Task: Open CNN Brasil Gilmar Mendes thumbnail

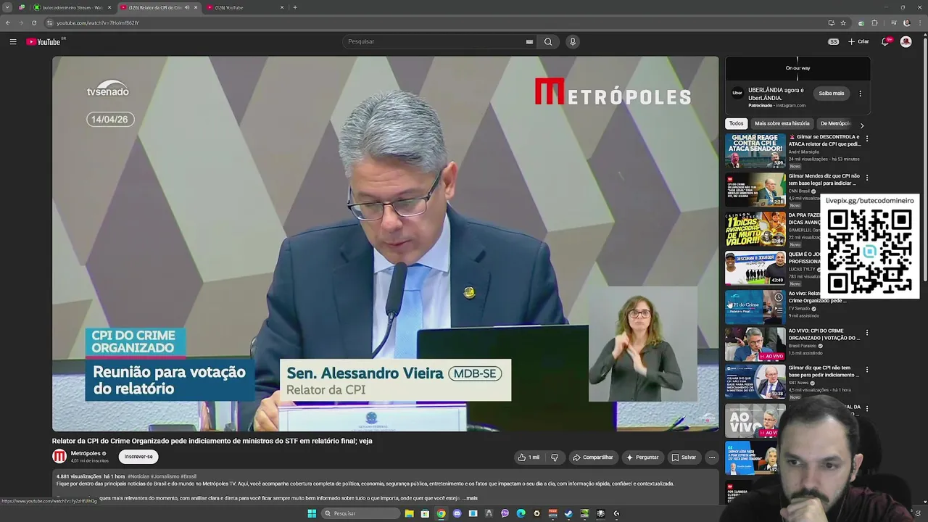Action: (x=755, y=190)
